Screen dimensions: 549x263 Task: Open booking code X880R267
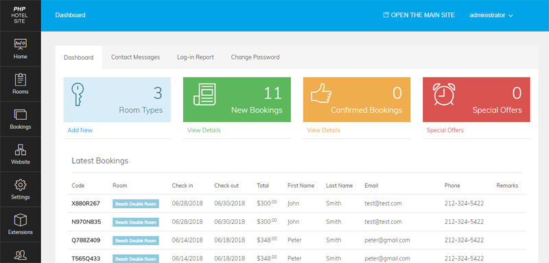pos(86,203)
